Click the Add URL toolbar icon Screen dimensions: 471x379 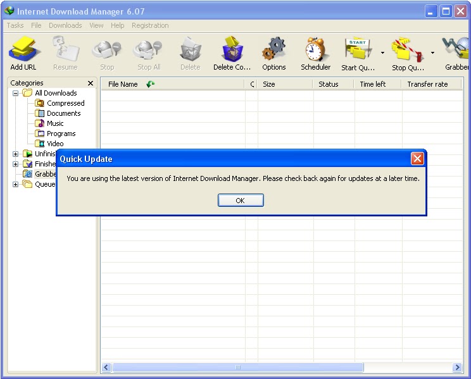[23, 49]
